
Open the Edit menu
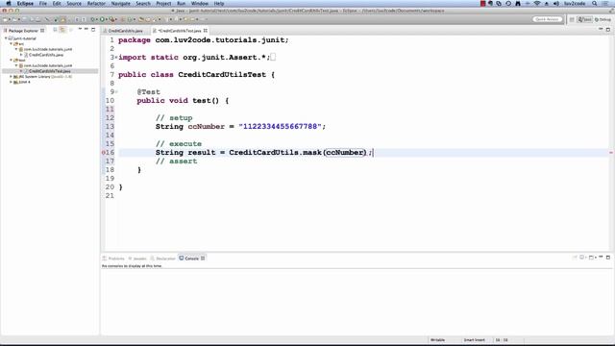(x=57, y=4)
